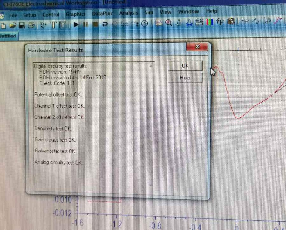
Task: Click 'ROM revision date: 14-Feb-2015' line
Action: click(x=73, y=78)
